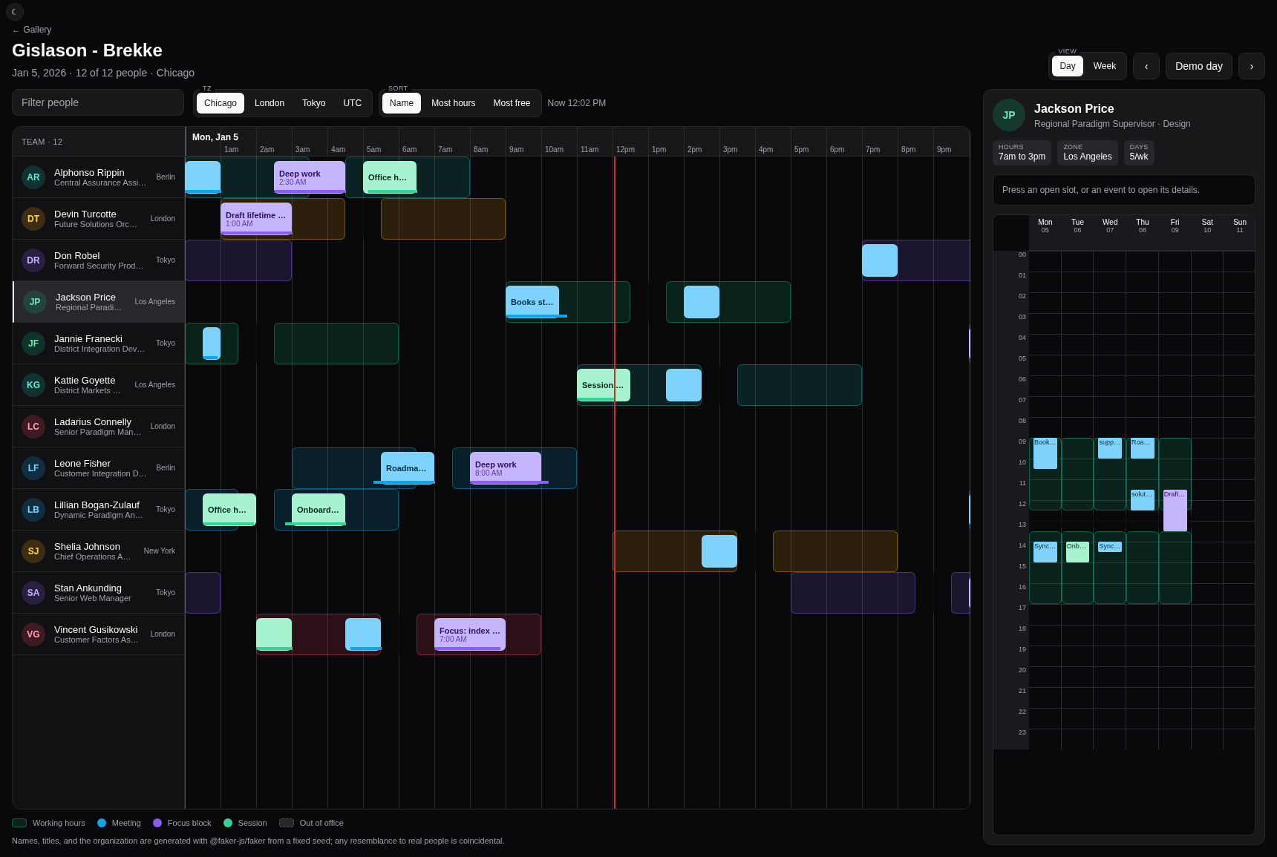The height and width of the screenshot is (857, 1277).
Task: Set timezone to Chicago
Action: point(221,103)
